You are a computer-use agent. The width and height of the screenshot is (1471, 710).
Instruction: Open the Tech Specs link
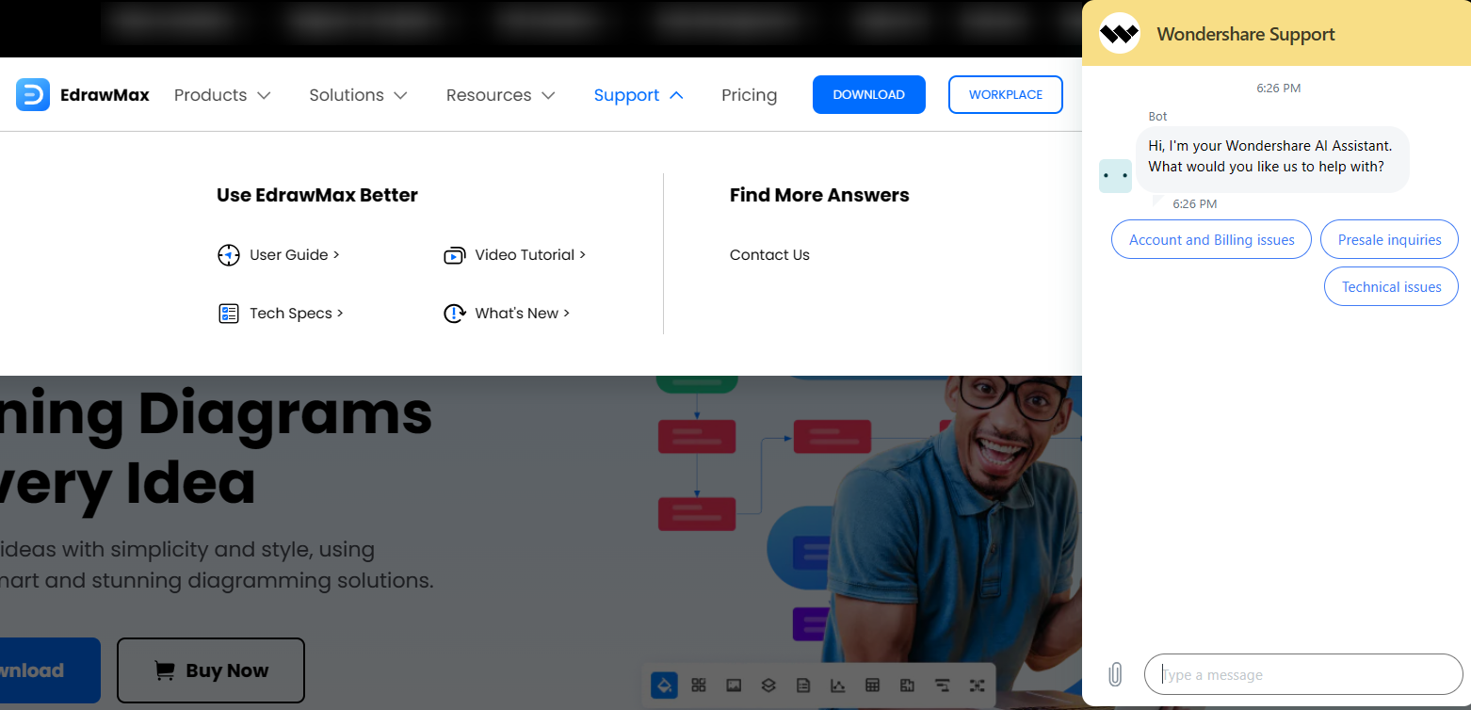pyautogui.click(x=296, y=314)
